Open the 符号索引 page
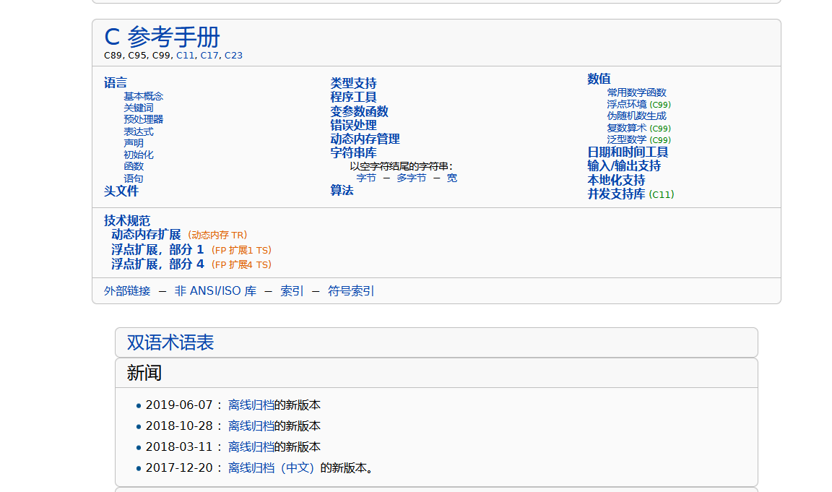This screenshot has height=492, width=832. [351, 290]
